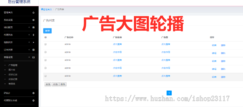This screenshot has height=107, width=243.
Task: Click the user icon beside 代理列表
Action: coord(33,35)
